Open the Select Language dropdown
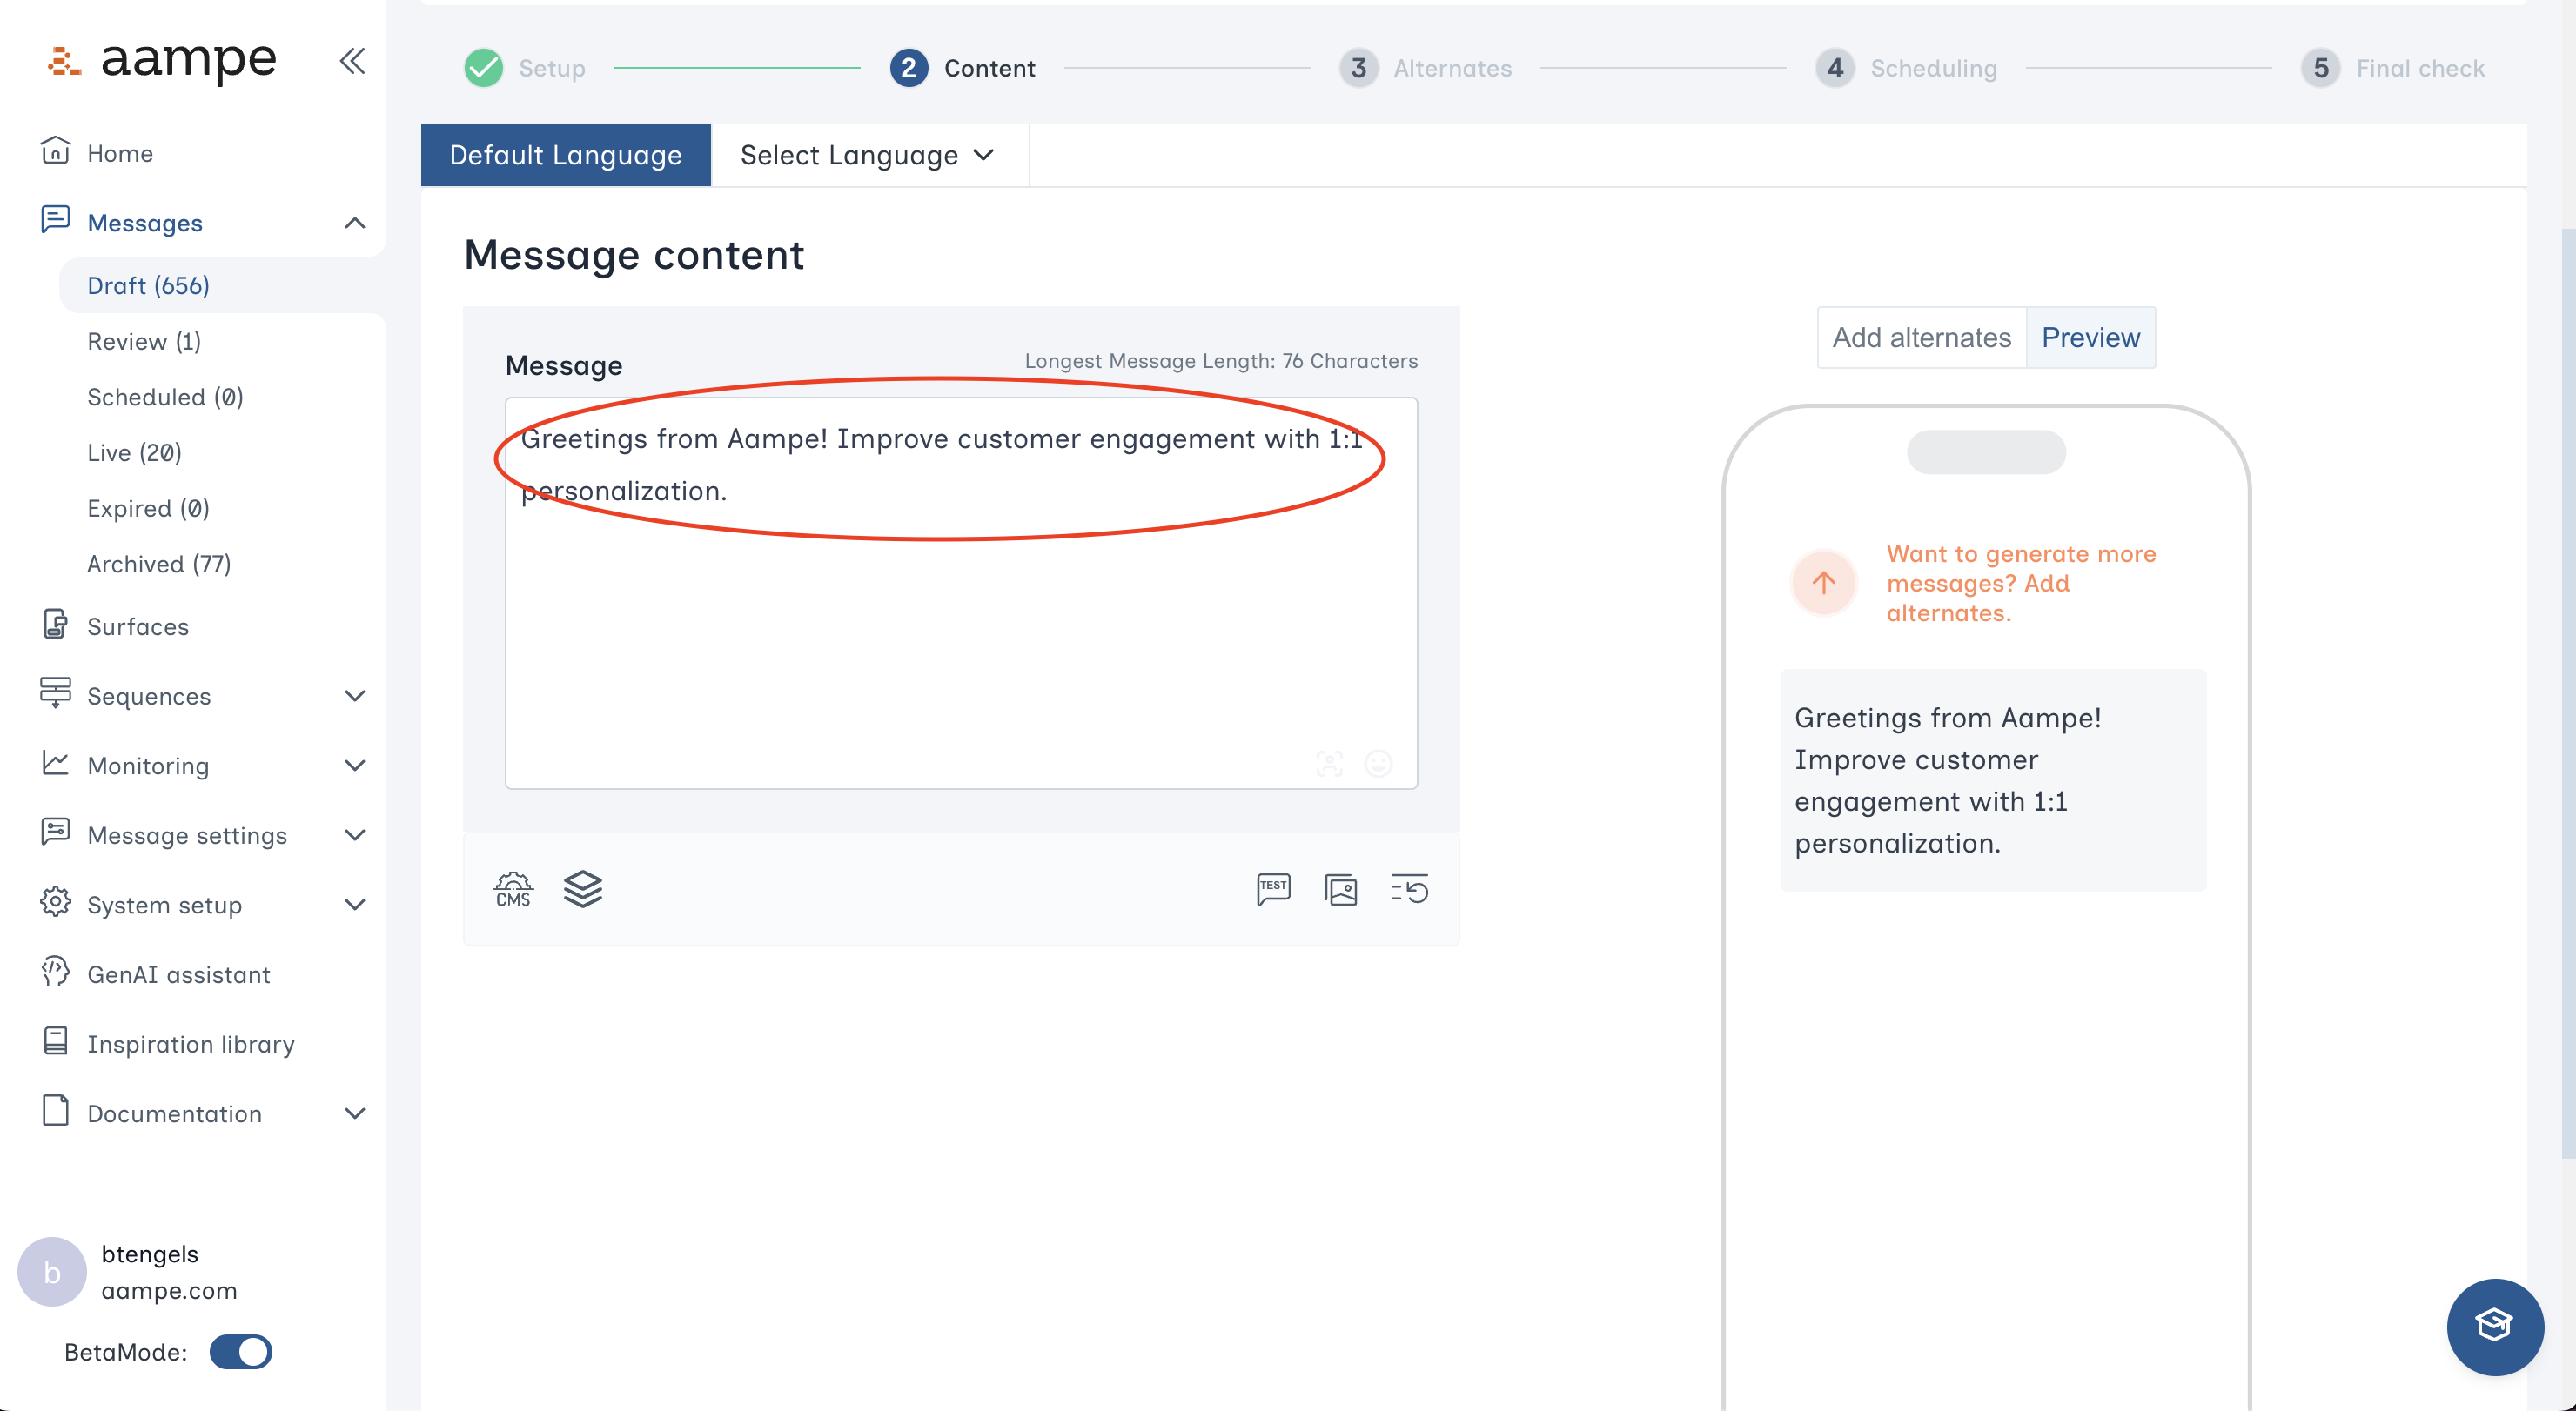The image size is (2576, 1411). (x=867, y=155)
